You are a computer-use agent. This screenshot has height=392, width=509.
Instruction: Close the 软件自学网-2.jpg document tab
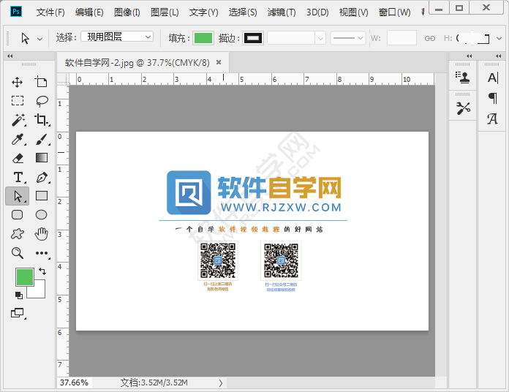219,61
